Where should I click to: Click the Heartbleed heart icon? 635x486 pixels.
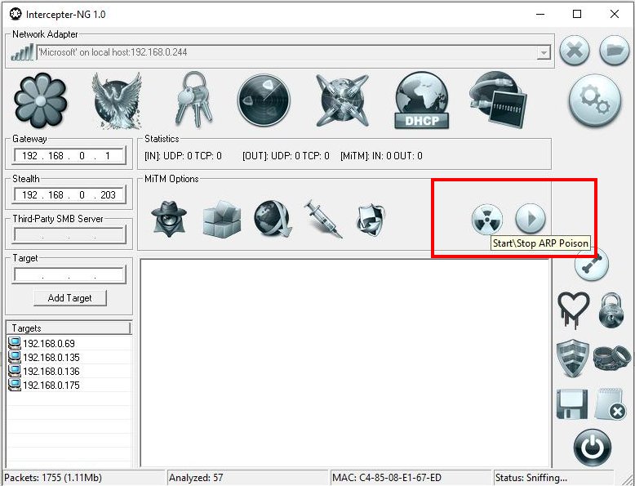[574, 310]
